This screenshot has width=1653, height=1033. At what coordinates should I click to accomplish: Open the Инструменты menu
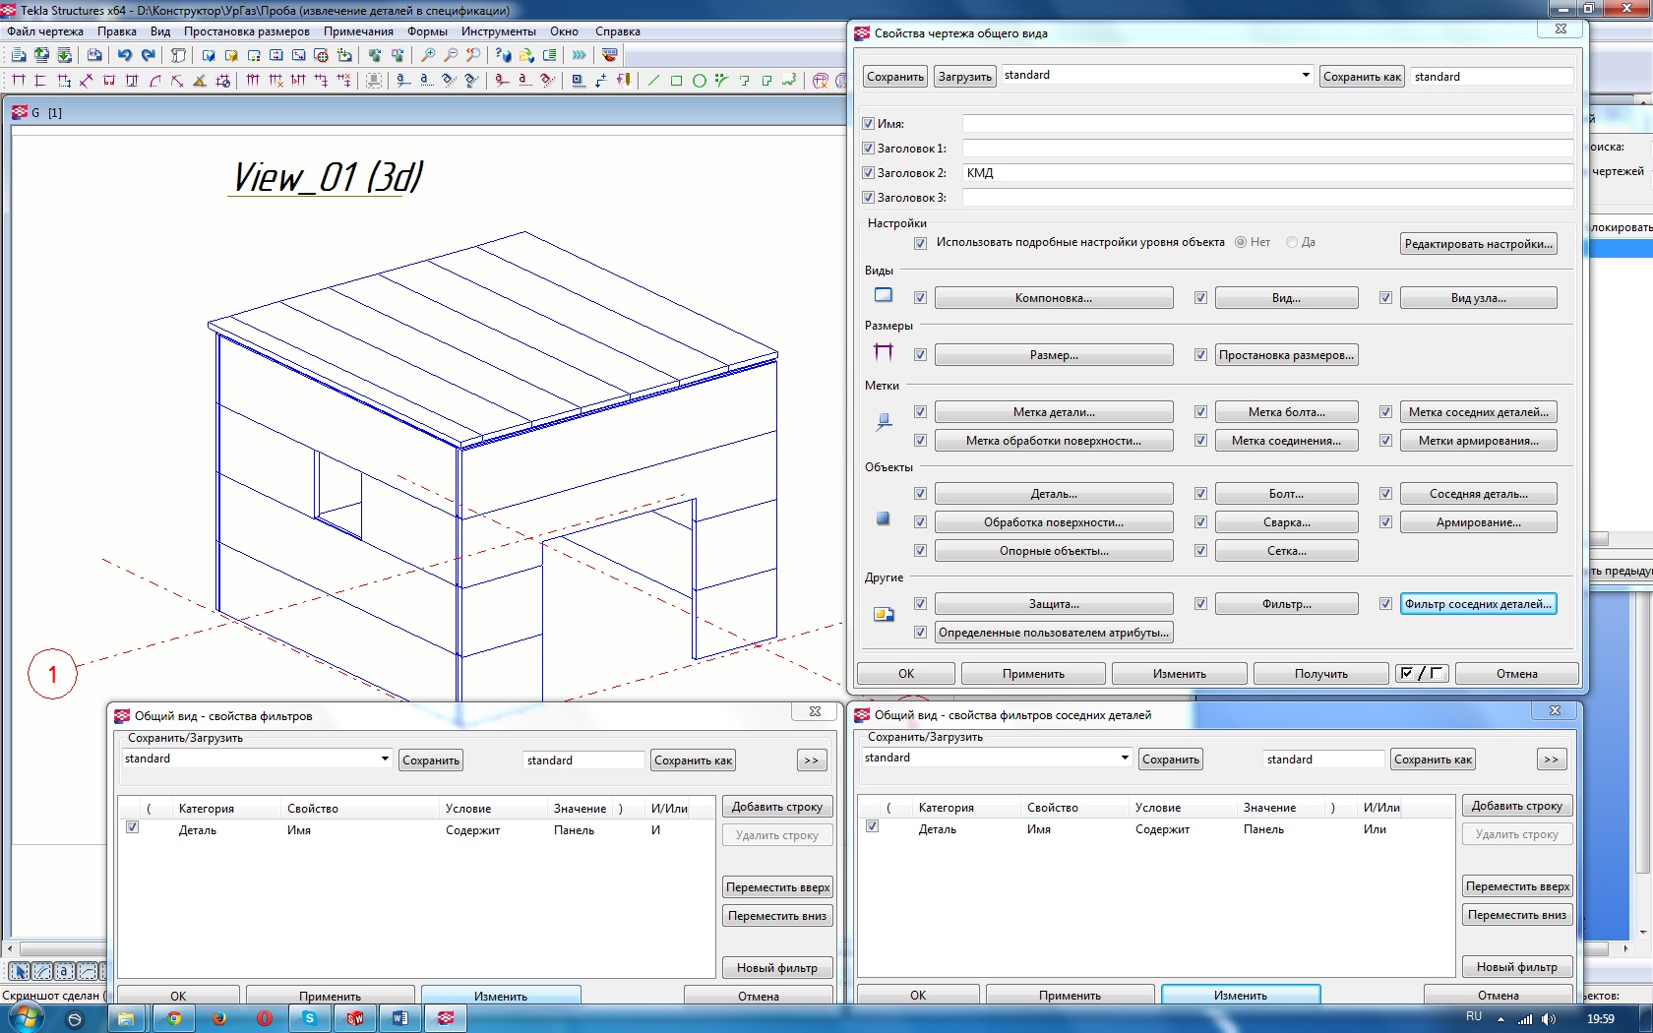click(498, 31)
